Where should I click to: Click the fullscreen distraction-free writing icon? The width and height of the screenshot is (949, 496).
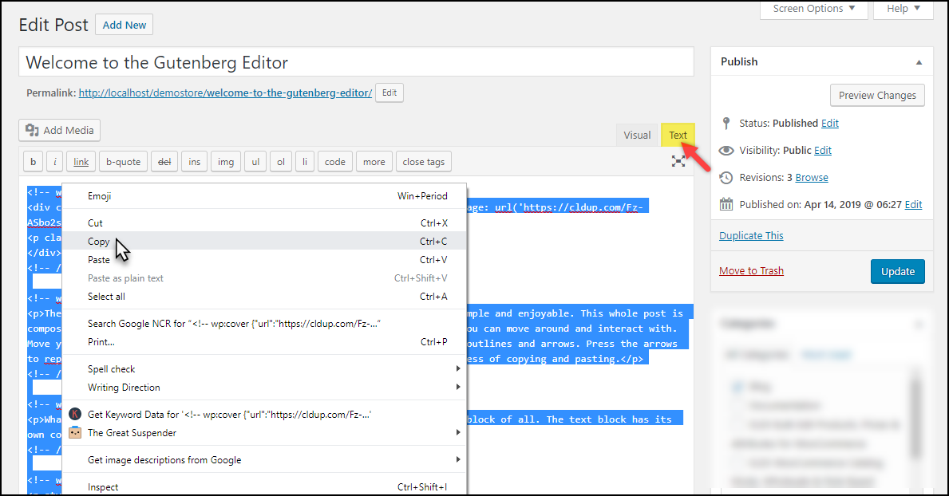pos(678,162)
